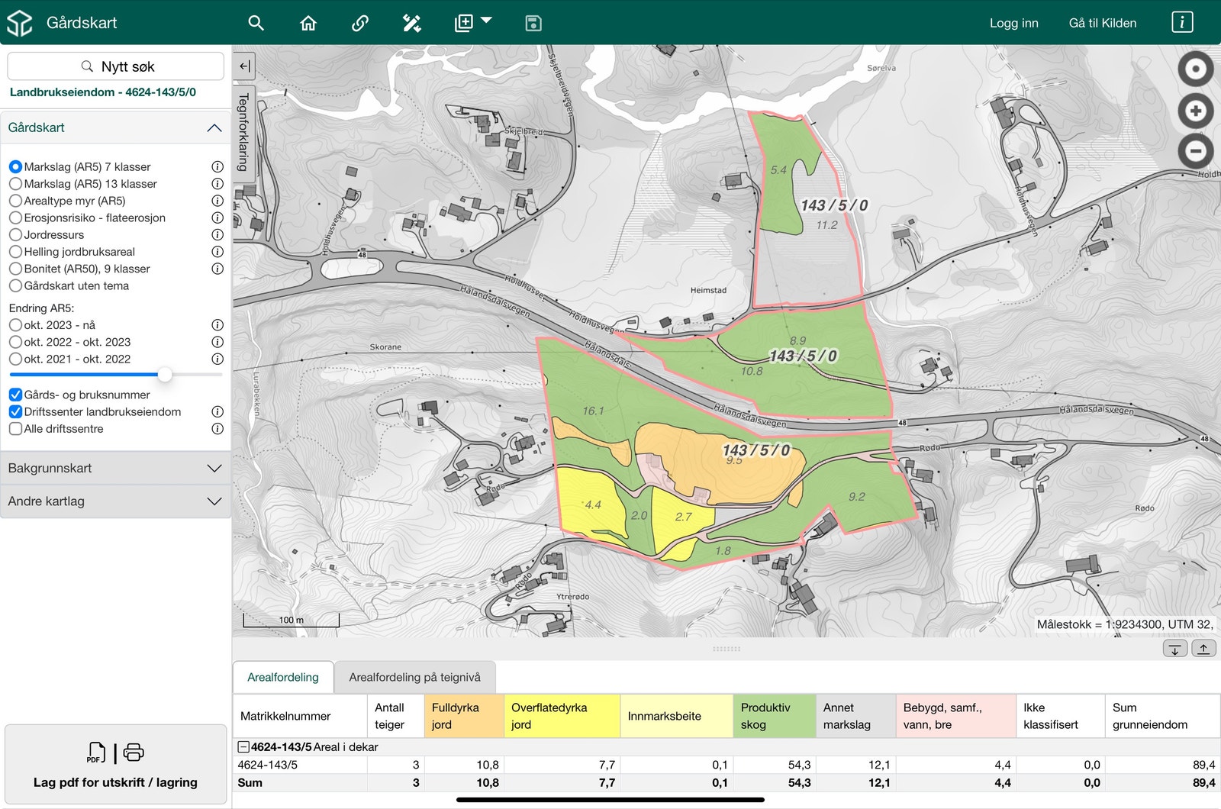Click the horizontal table scrollbar
The width and height of the screenshot is (1221, 809).
(x=610, y=800)
